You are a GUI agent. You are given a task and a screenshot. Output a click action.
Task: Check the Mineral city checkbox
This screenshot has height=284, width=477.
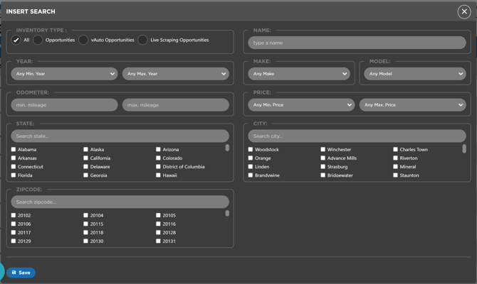pos(395,167)
